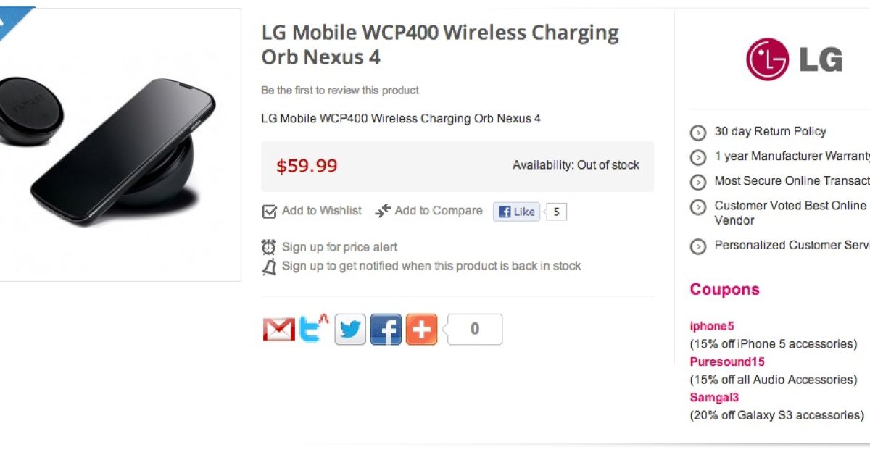Click the alarm clock price alert icon
The width and height of the screenshot is (870, 455).
tap(269, 247)
